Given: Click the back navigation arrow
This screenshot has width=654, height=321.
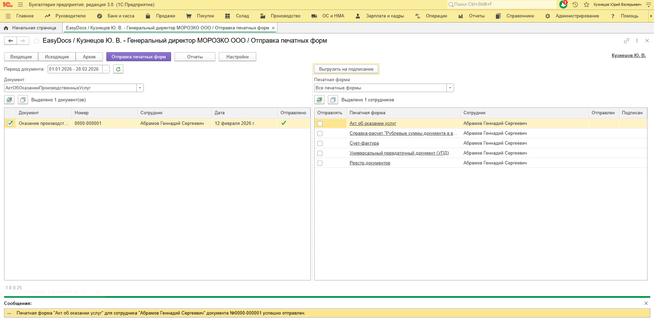Looking at the screenshot, I should click(11, 41).
